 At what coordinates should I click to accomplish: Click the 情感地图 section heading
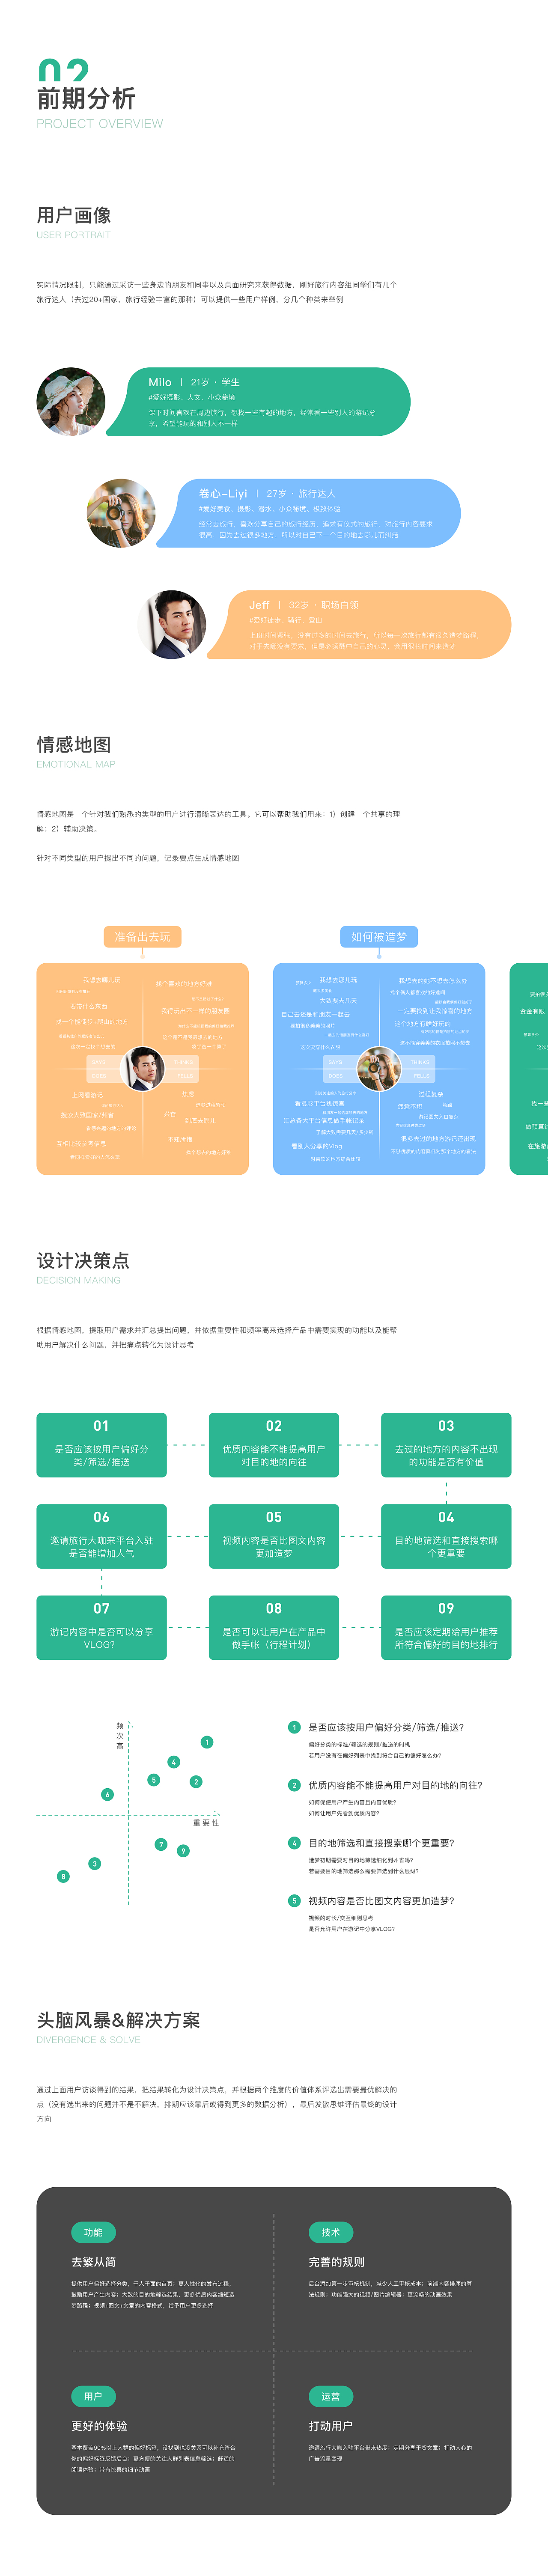(x=74, y=744)
